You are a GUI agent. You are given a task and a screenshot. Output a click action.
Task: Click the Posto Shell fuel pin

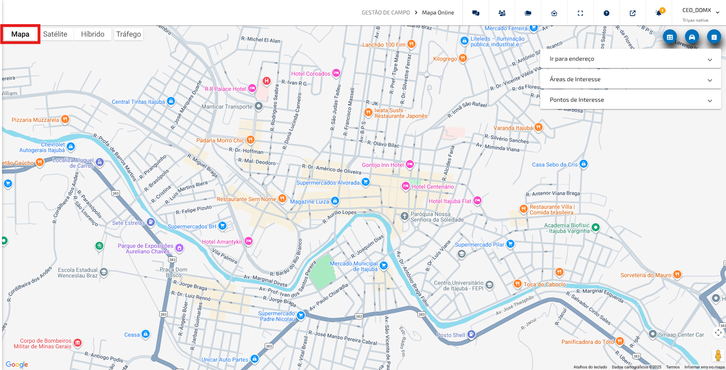471,334
